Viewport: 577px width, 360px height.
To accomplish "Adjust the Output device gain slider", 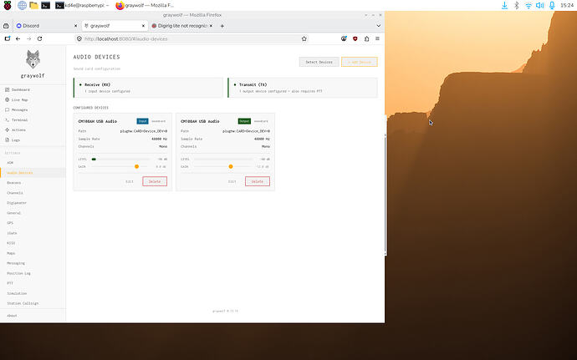I will coord(231,166).
